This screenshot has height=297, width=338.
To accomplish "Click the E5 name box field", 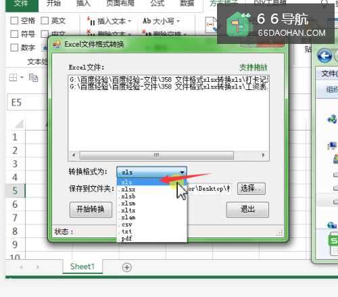I will [26, 103].
